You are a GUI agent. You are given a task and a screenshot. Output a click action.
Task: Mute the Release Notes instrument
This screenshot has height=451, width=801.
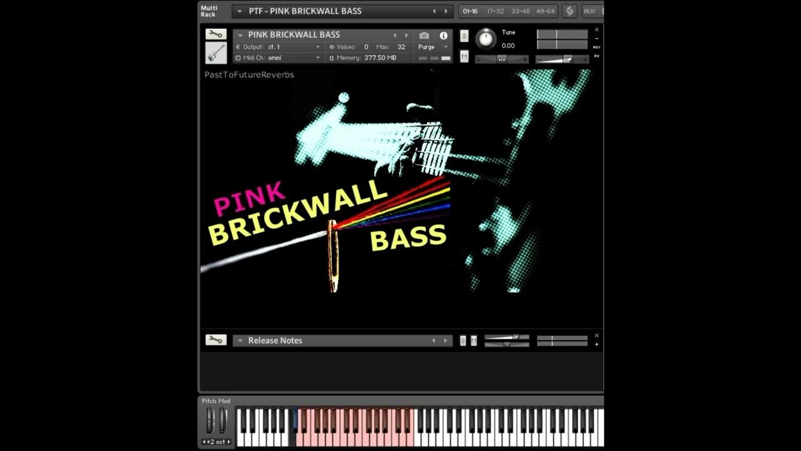pyautogui.click(x=474, y=341)
